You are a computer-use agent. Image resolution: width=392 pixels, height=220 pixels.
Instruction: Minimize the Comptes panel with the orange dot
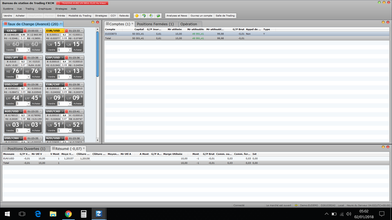383,22
